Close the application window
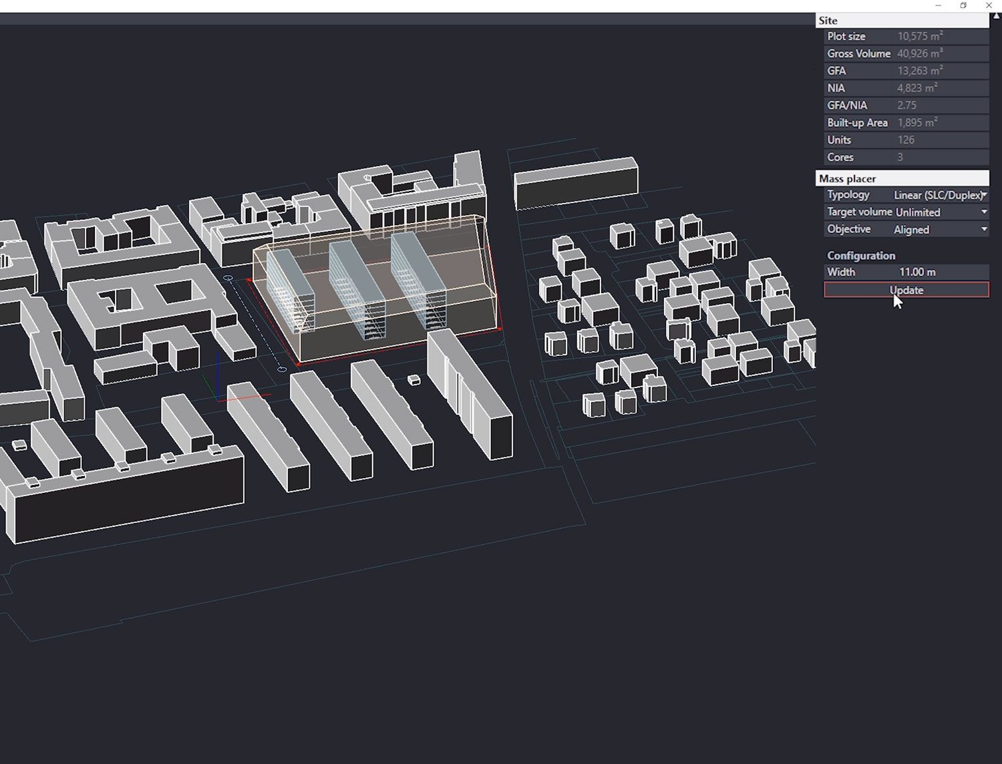This screenshot has height=764, width=1002. [989, 5]
